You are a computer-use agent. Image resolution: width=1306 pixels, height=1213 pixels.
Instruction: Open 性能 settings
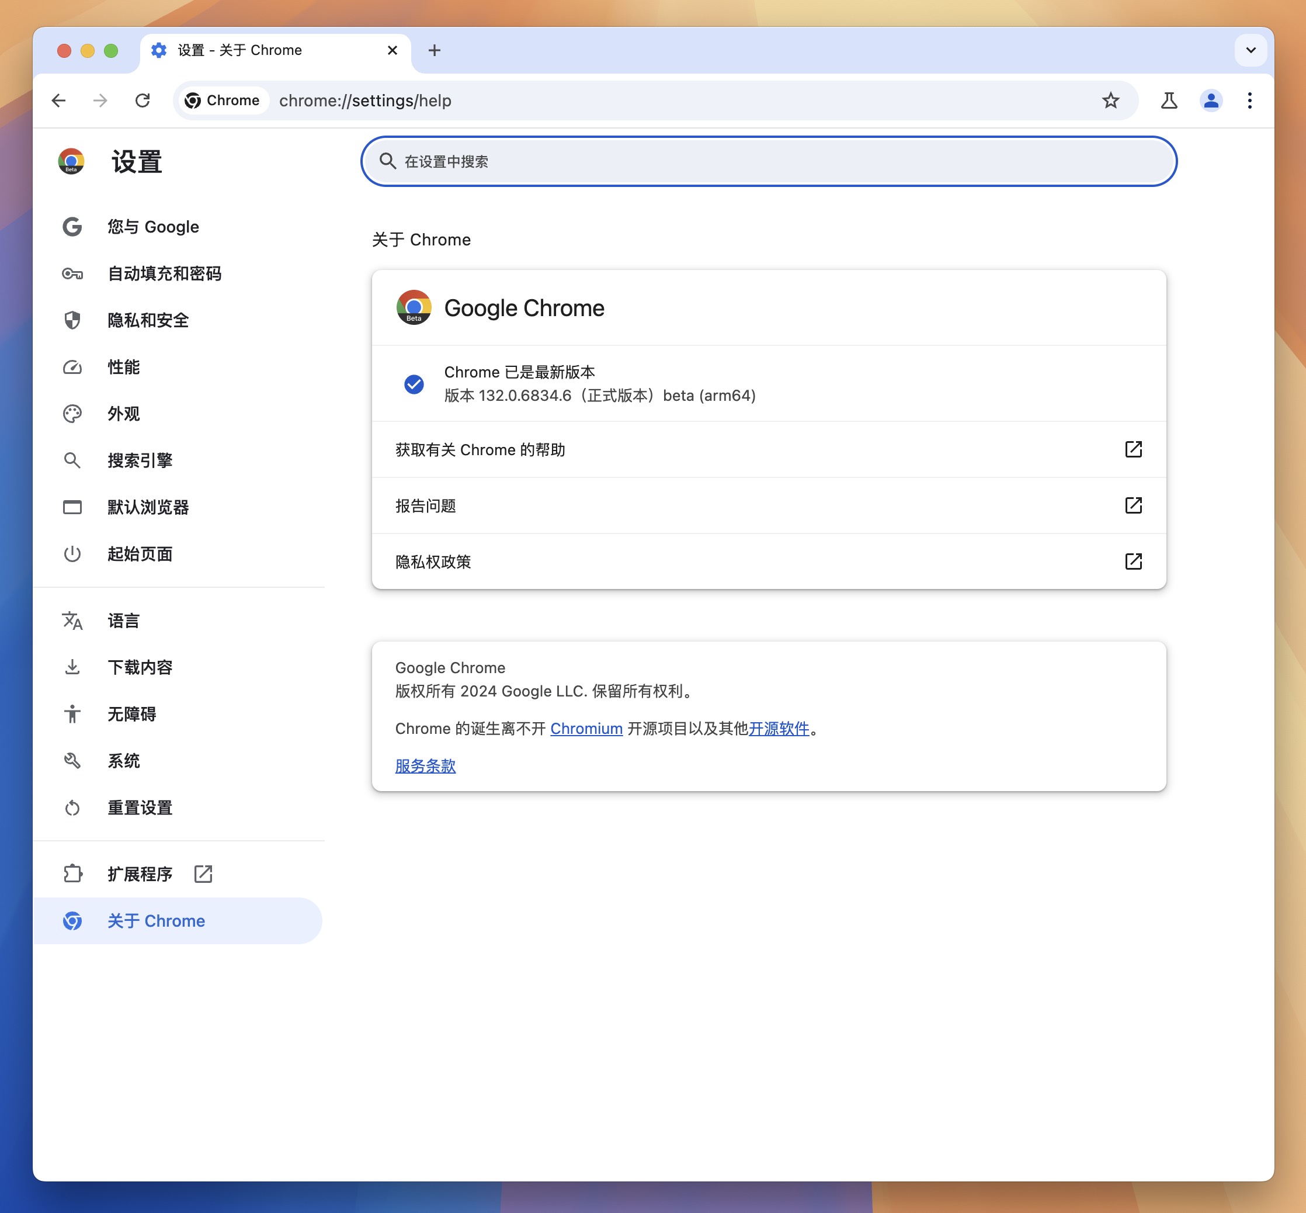coord(178,367)
